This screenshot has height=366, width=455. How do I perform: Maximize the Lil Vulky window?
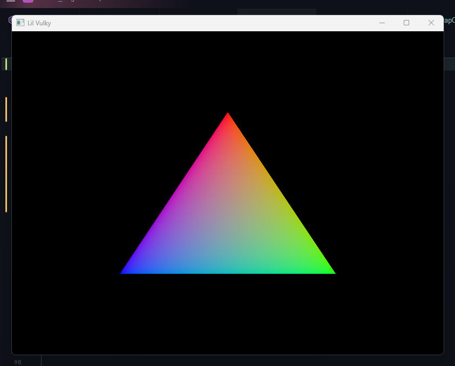(406, 23)
